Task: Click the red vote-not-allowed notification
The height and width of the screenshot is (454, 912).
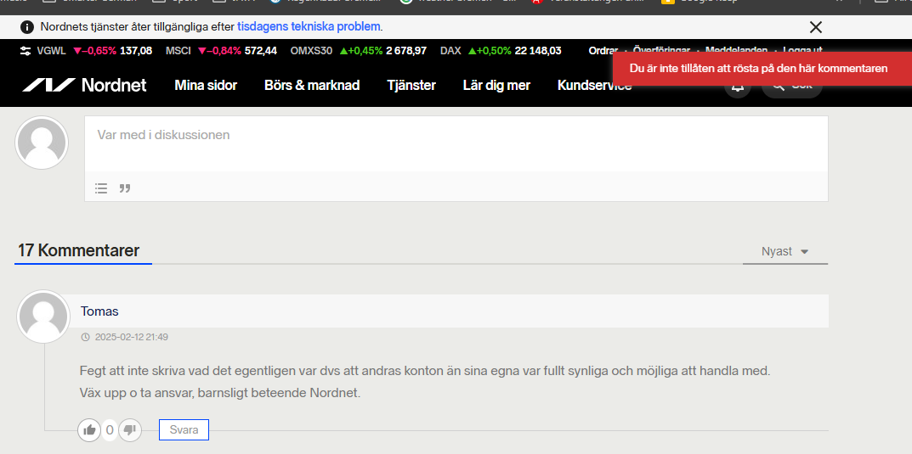Action: pyautogui.click(x=758, y=68)
